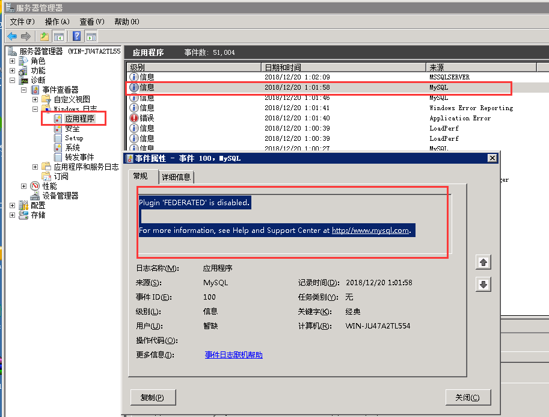Open the 文件(F) menu
Screen dimensions: 549x417
pyautogui.click(x=22, y=22)
